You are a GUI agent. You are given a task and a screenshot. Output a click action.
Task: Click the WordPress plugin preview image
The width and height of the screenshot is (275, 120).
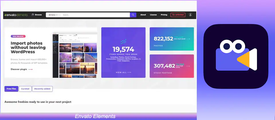click(x=75, y=55)
